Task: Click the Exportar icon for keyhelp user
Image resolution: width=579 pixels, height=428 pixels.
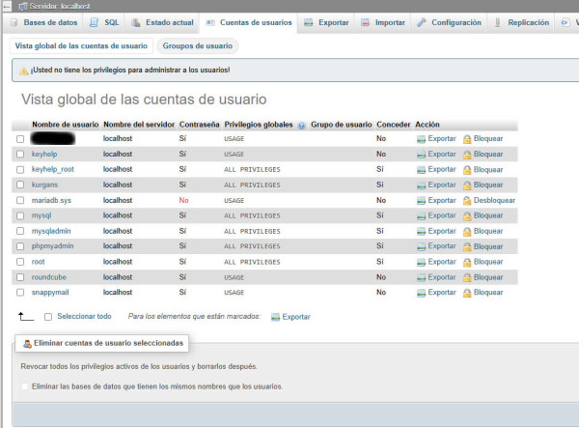Action: [x=421, y=154]
